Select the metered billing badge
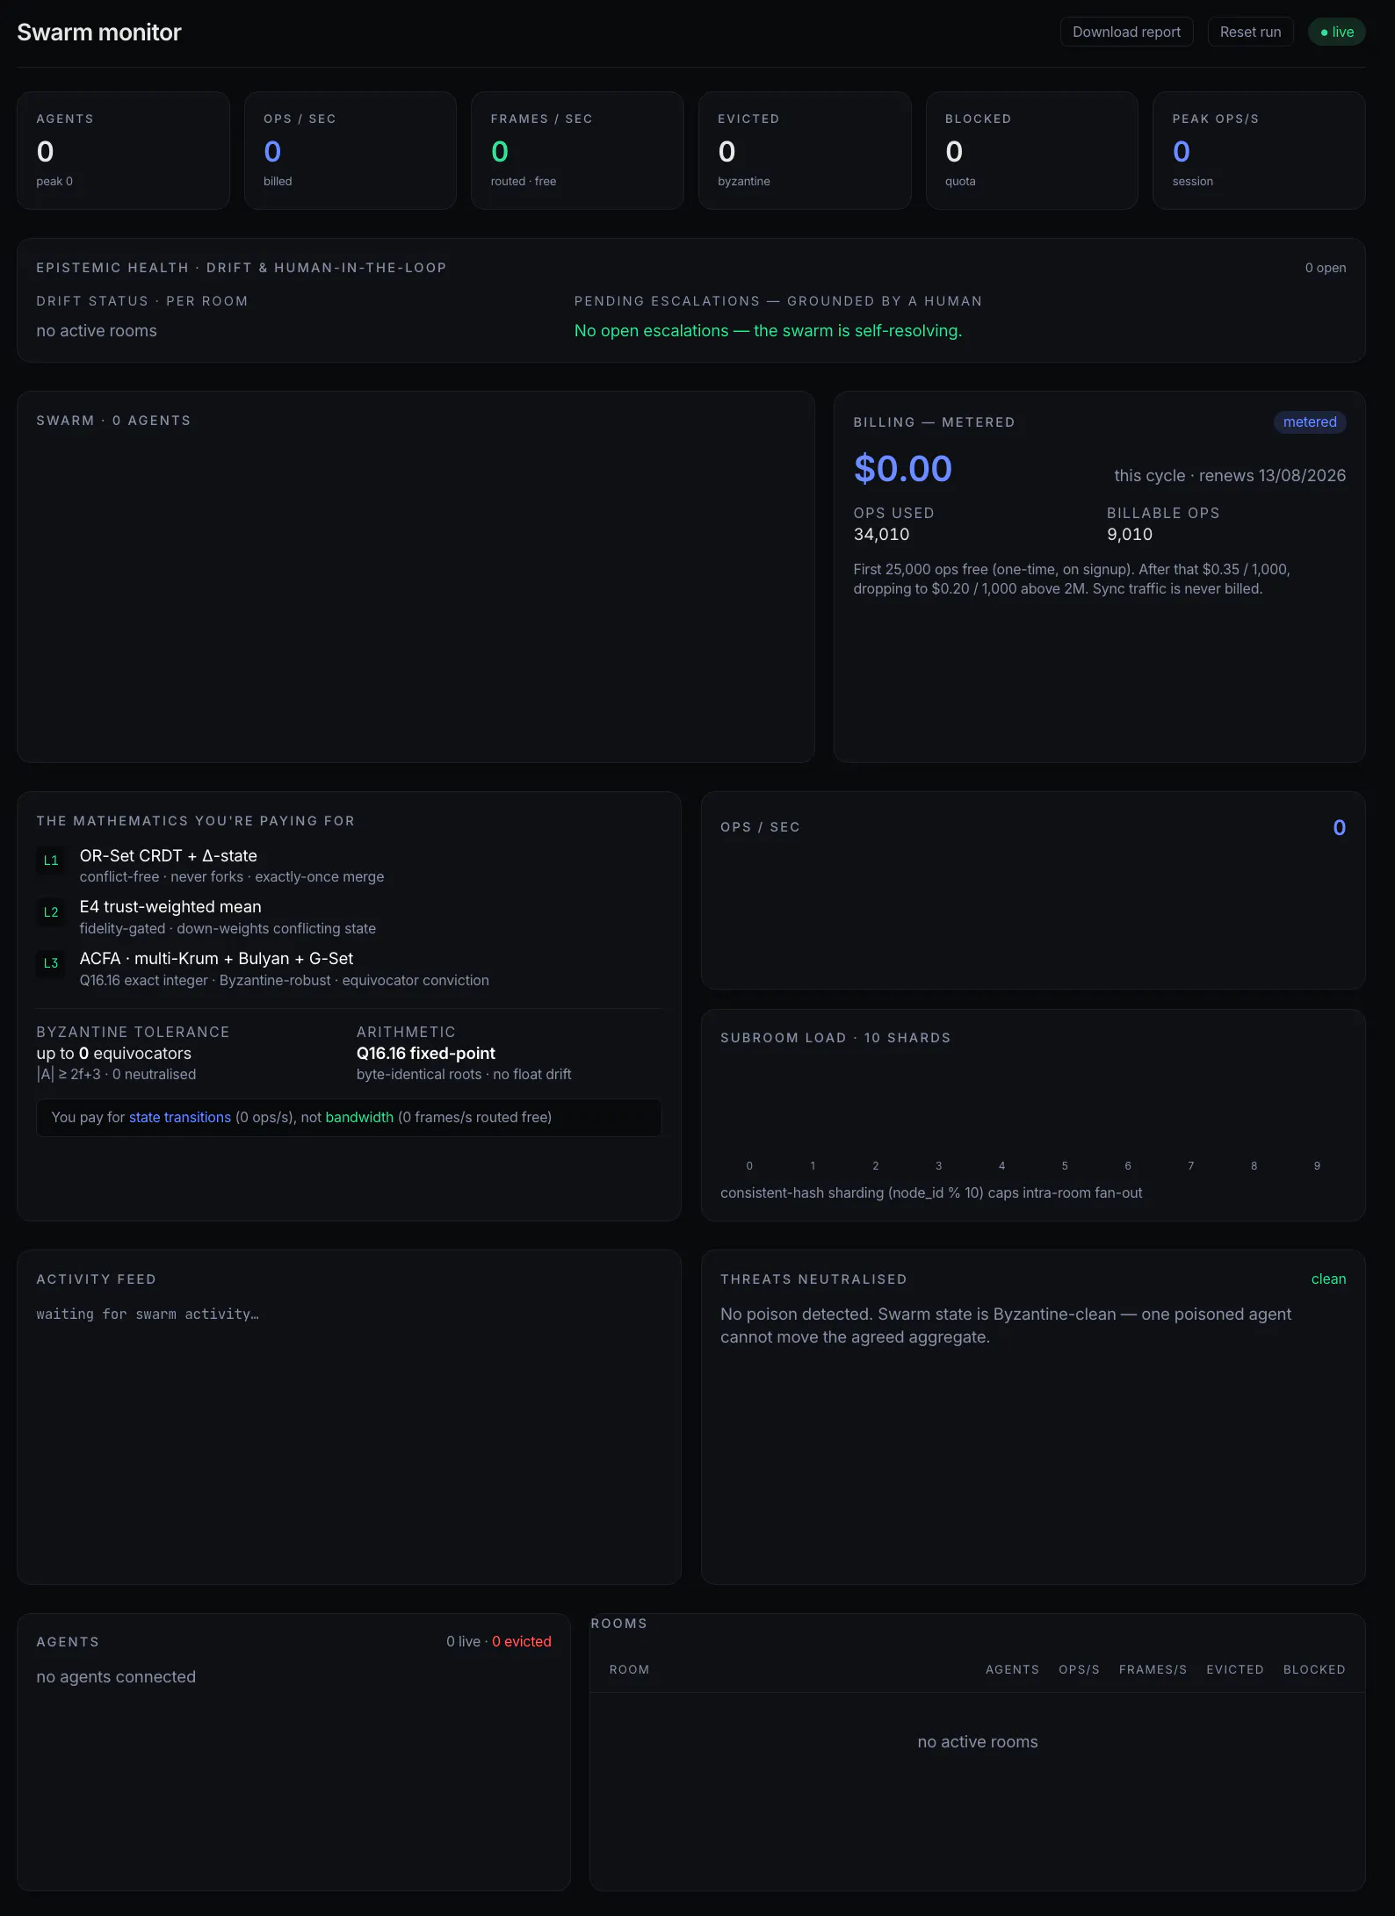This screenshot has width=1395, height=1916. coord(1309,421)
